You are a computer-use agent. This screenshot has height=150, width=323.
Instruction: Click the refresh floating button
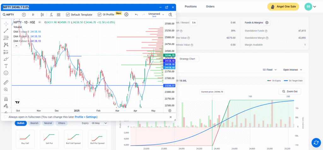click(x=316, y=142)
